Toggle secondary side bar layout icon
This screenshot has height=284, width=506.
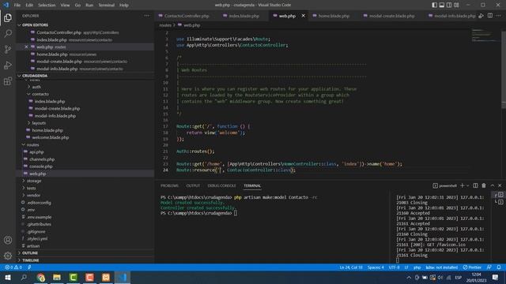point(449,5)
